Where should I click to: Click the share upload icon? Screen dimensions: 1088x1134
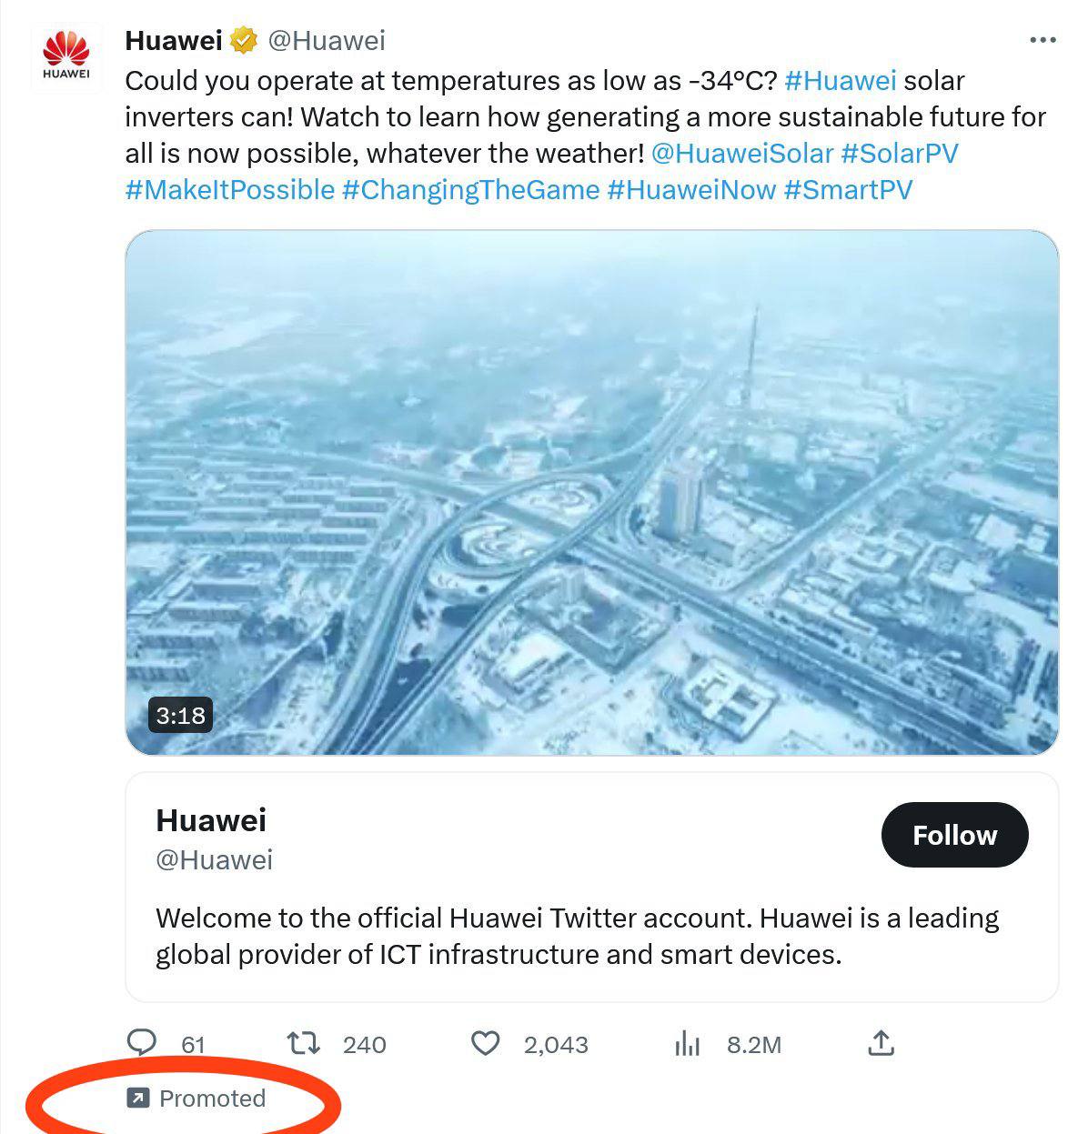tap(880, 1043)
